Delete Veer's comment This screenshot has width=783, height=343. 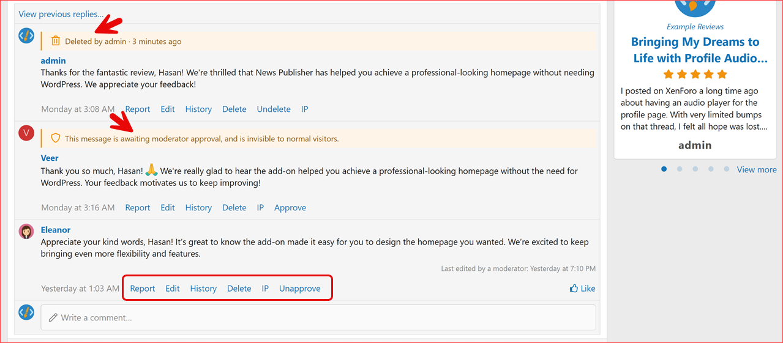[x=234, y=207]
